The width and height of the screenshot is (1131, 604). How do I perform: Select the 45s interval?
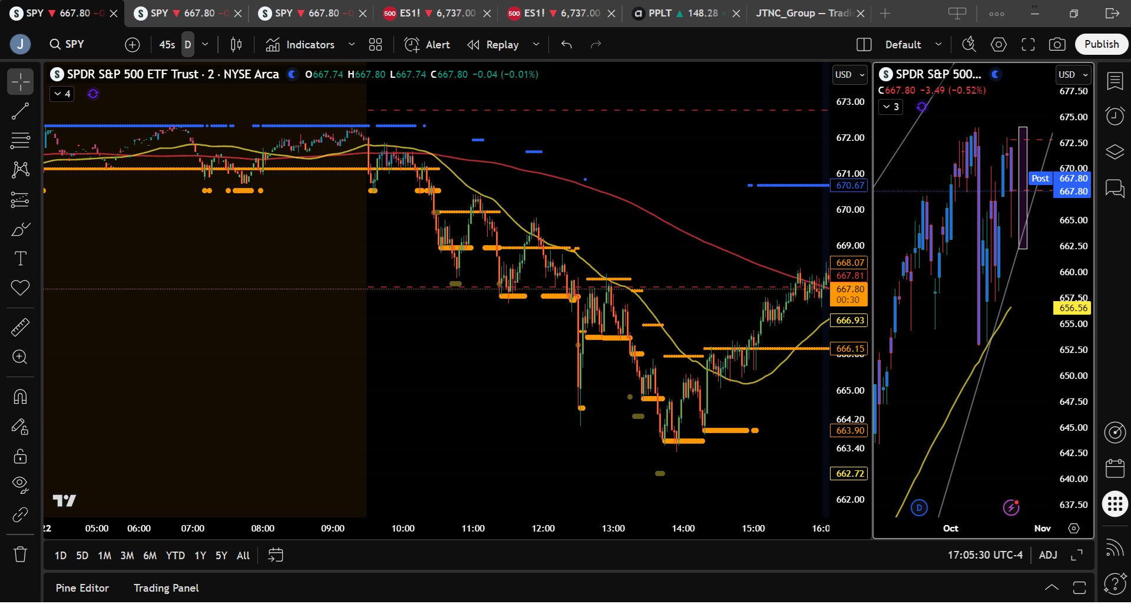(x=167, y=44)
